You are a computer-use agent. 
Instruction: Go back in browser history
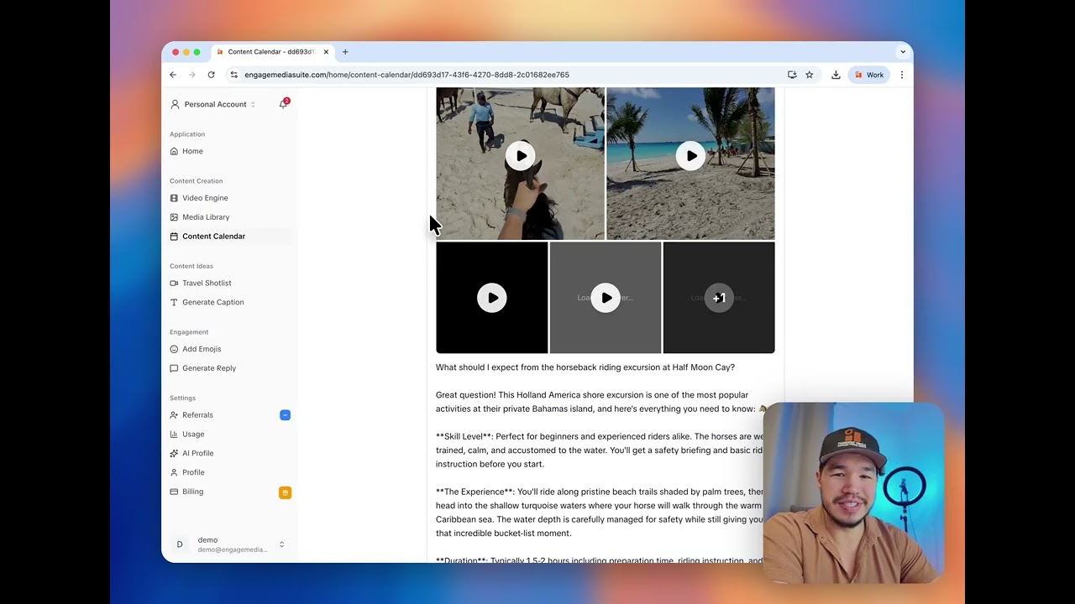(173, 75)
